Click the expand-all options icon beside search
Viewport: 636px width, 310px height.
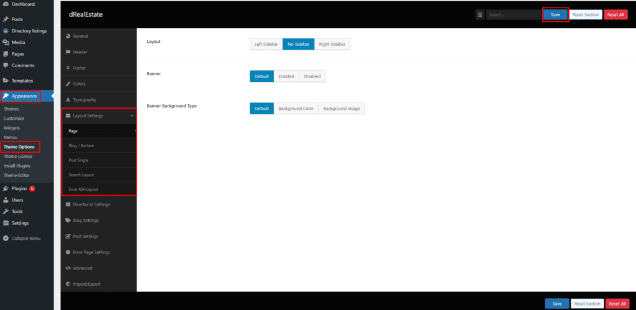point(480,14)
